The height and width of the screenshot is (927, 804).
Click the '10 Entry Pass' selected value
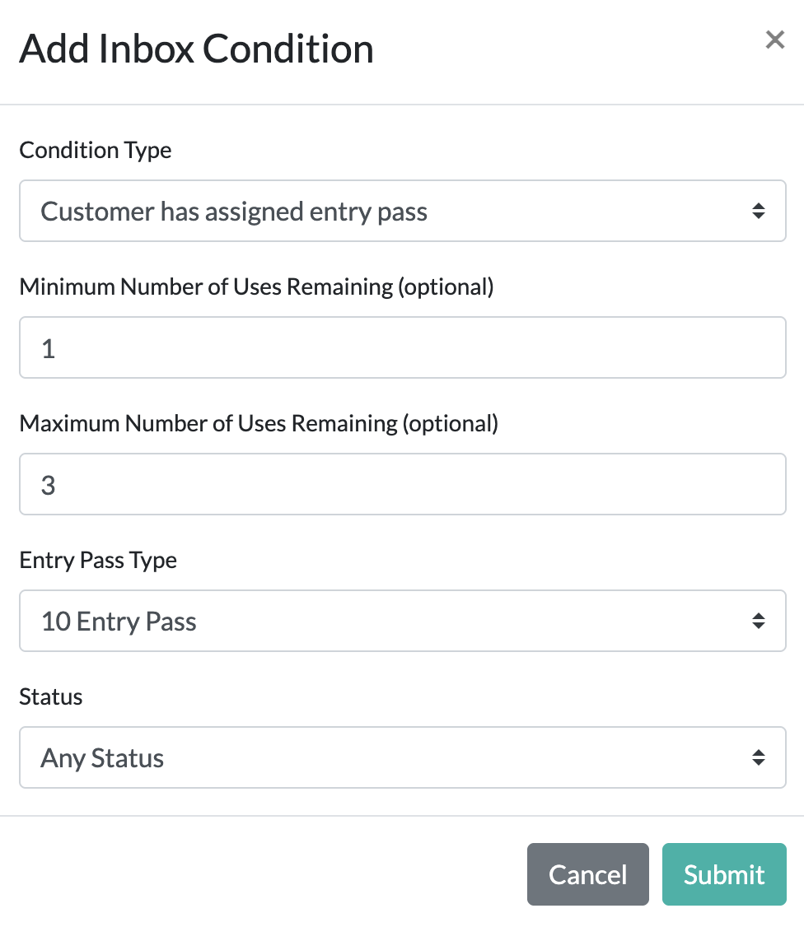[119, 622]
